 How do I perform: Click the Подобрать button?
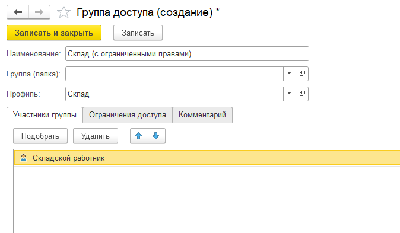point(40,136)
